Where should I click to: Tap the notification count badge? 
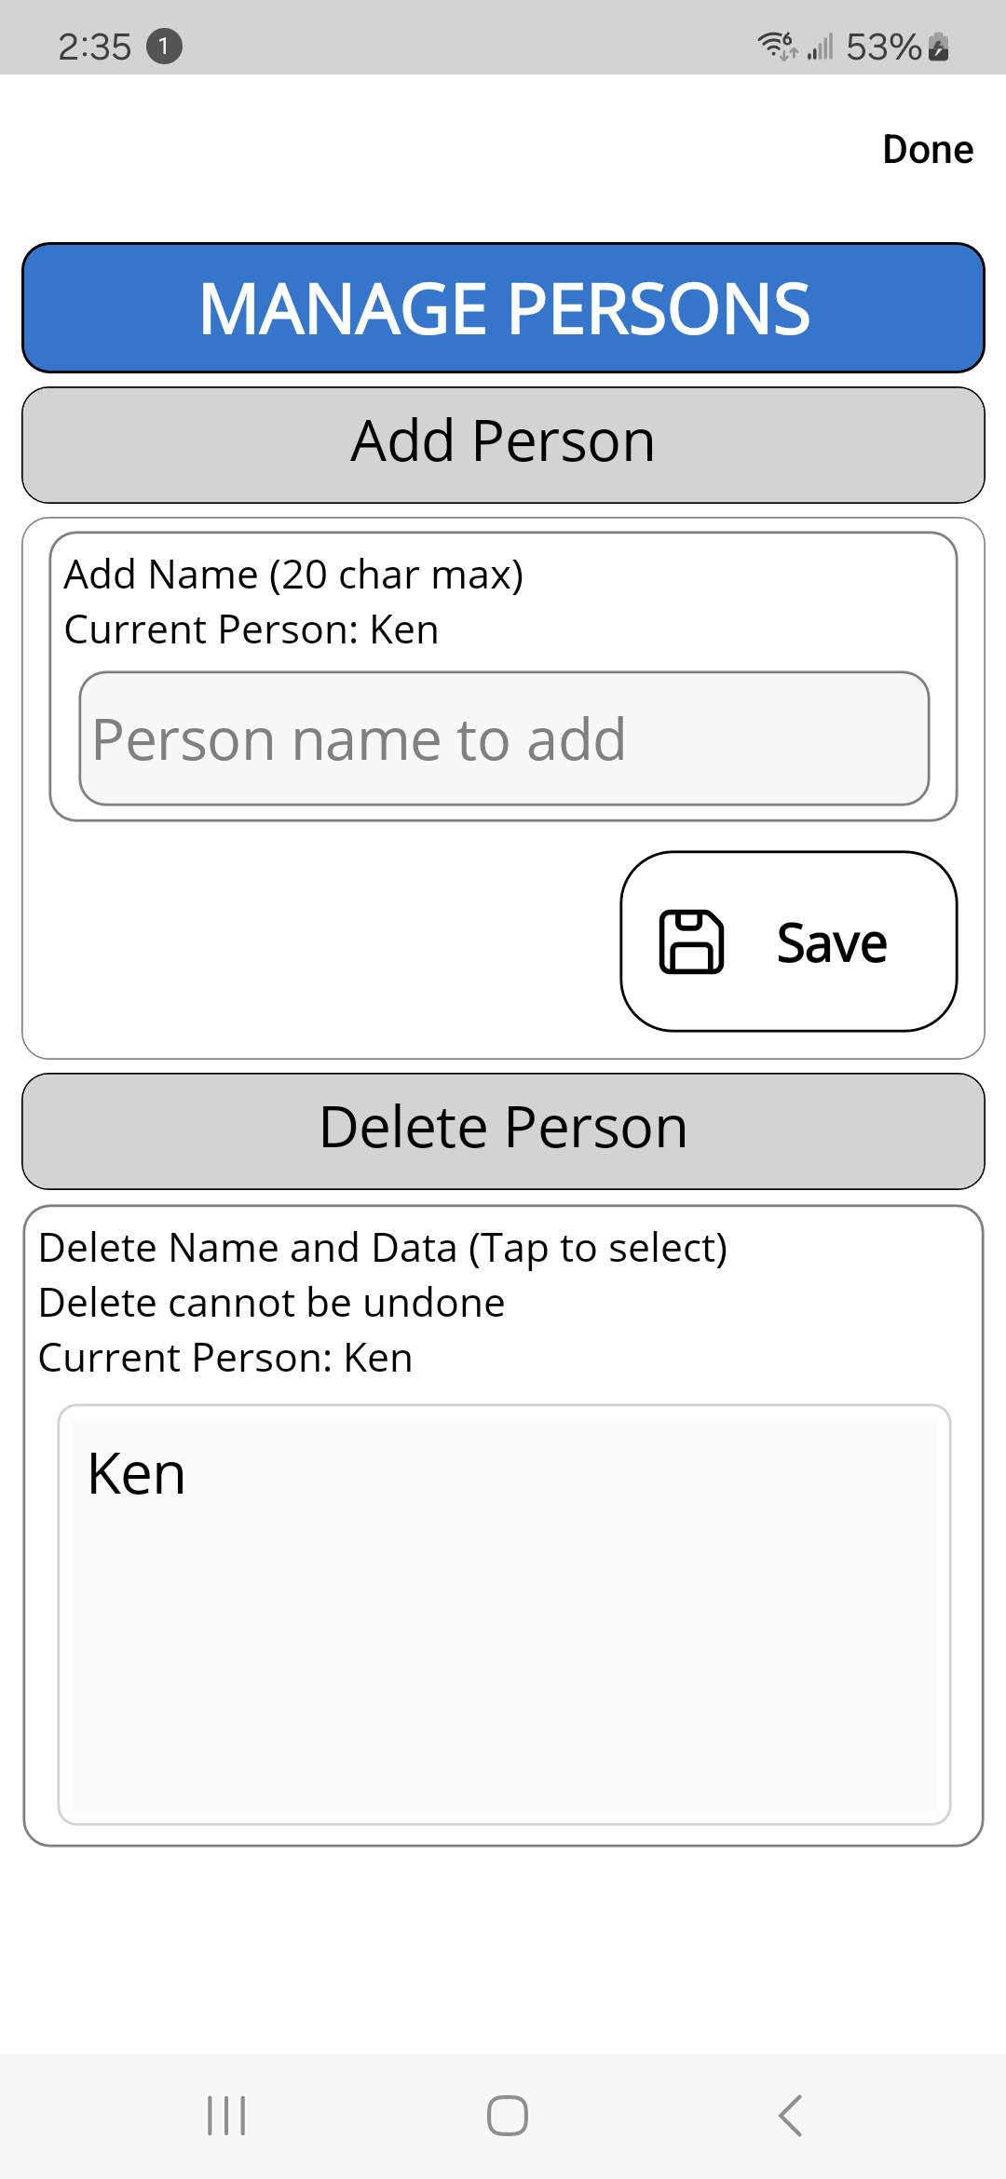tap(164, 46)
